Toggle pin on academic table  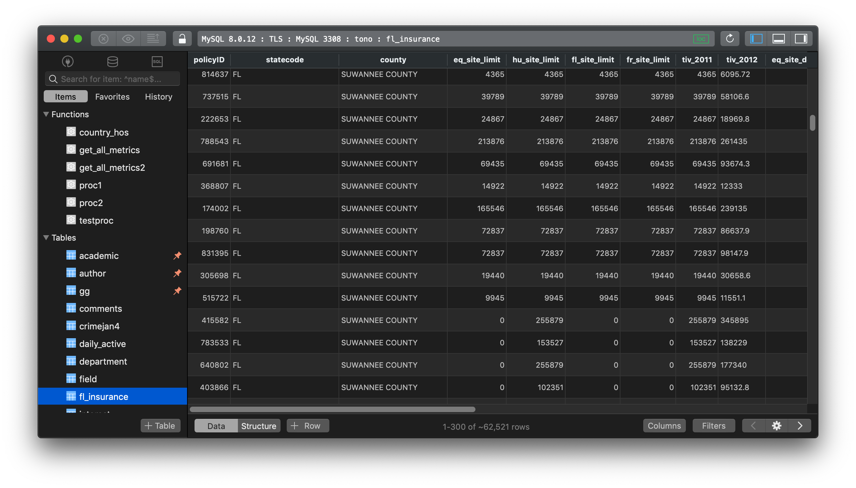[176, 255]
